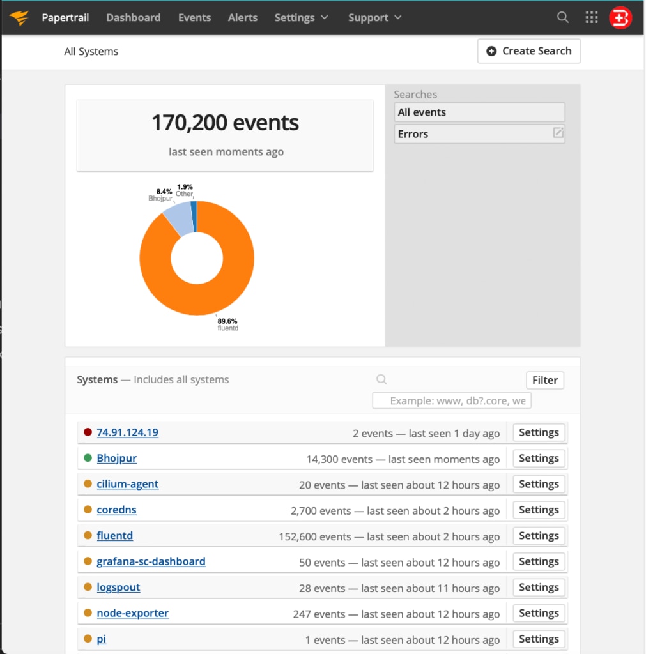Click green status dot for Bhojpur
The width and height of the screenshot is (646, 654).
point(88,458)
